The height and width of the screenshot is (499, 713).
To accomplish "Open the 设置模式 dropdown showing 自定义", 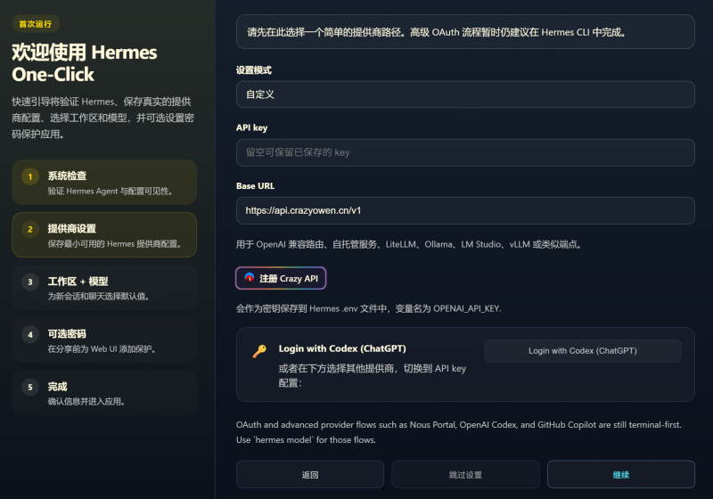I will (465, 94).
